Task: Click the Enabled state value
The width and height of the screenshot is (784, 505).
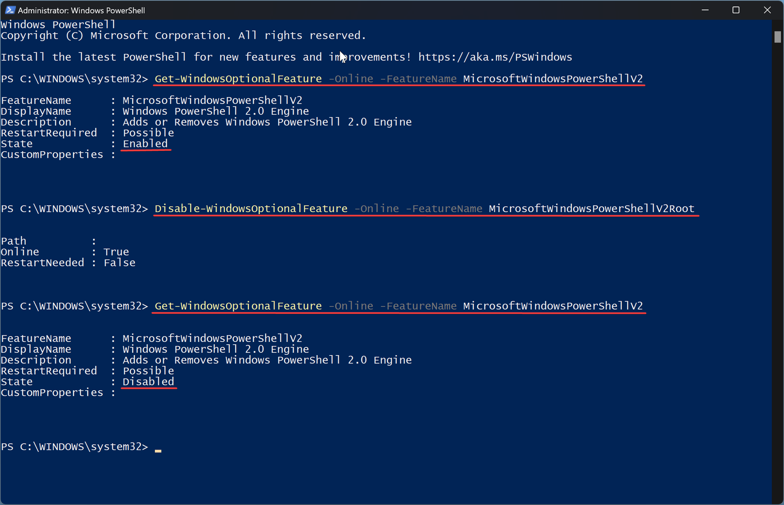Action: pos(145,144)
